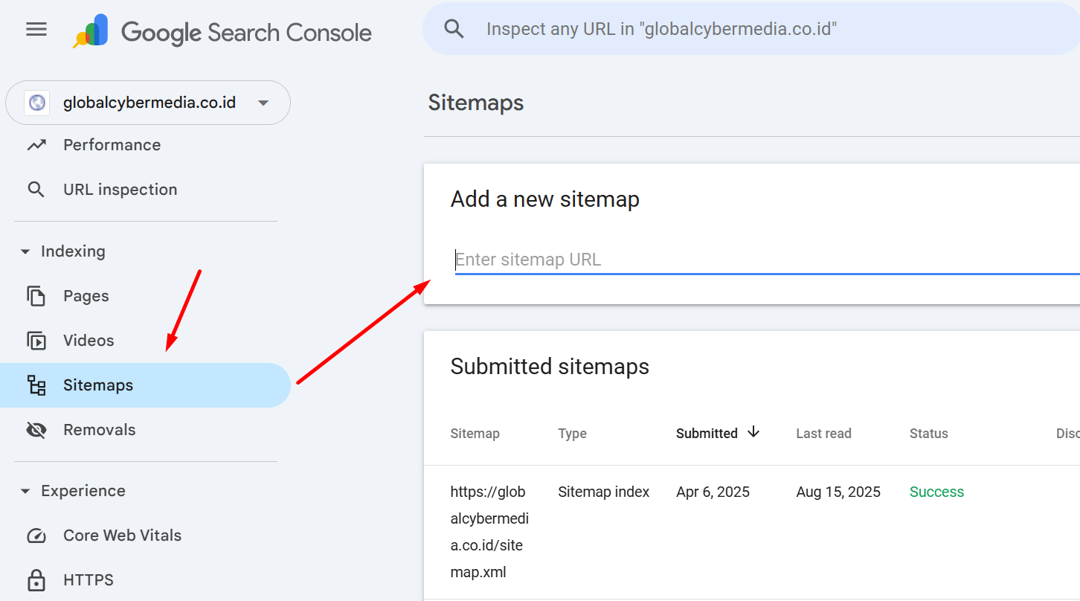Click the Aug 15, 2025 last read date

pyautogui.click(x=838, y=492)
